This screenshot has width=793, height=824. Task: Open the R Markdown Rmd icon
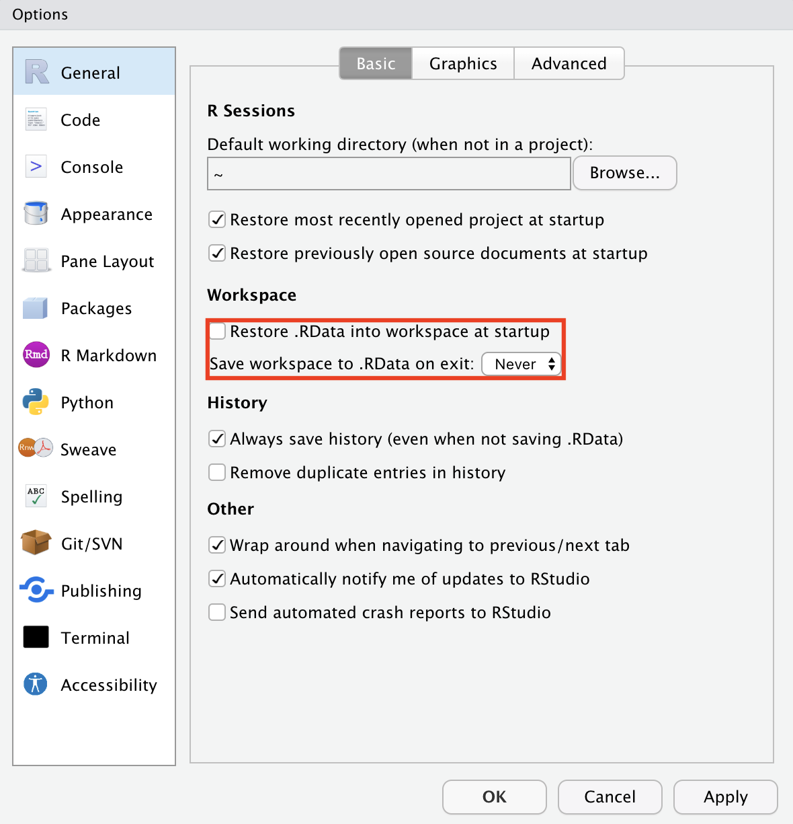(36, 354)
